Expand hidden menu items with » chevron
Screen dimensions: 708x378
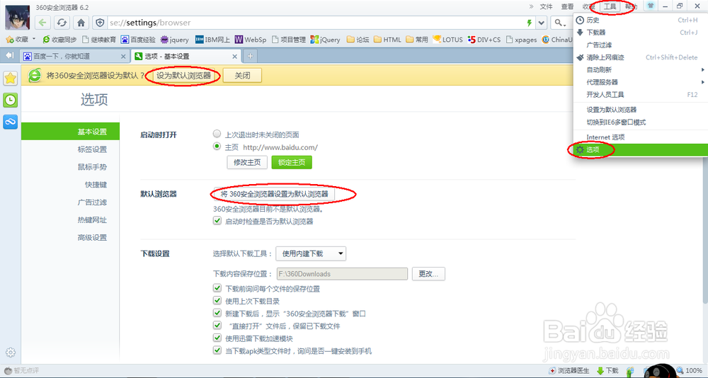(531, 6)
